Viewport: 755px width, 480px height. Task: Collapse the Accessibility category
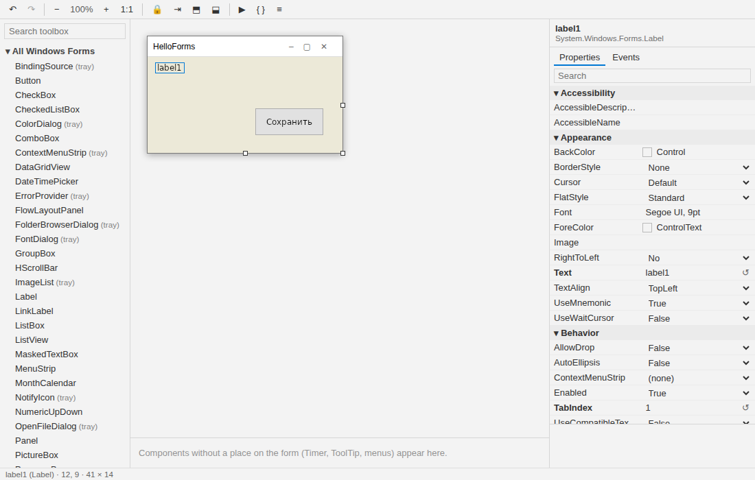[652, 93]
